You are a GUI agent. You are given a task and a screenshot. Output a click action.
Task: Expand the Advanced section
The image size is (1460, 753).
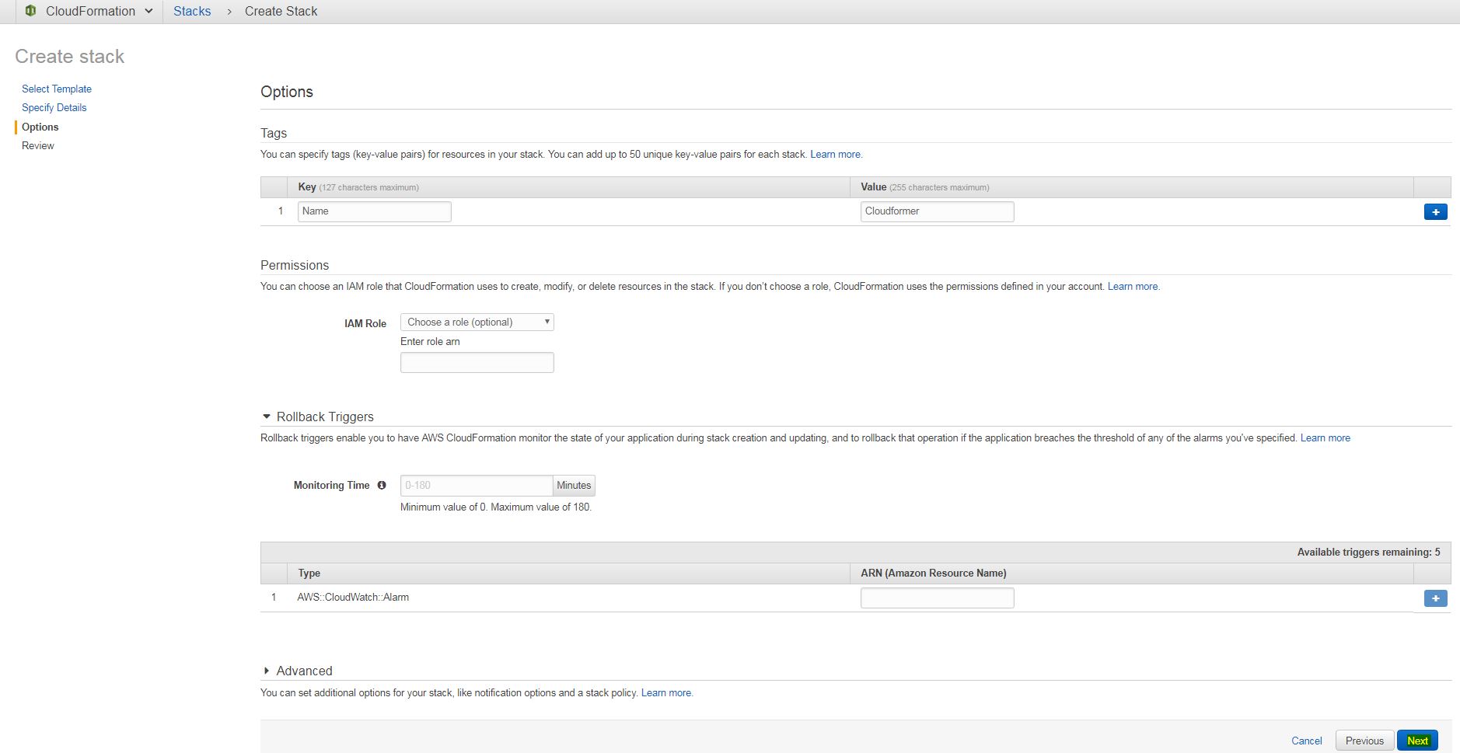[x=267, y=671]
